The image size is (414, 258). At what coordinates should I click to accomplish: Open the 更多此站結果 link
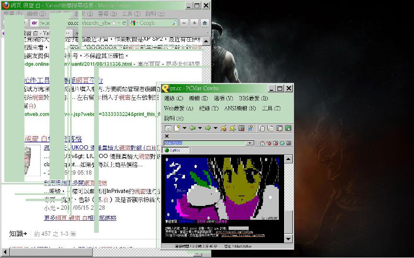click(x=183, y=64)
